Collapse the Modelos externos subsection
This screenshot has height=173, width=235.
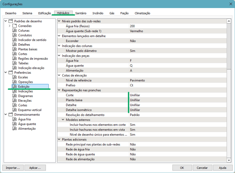coord(63,120)
